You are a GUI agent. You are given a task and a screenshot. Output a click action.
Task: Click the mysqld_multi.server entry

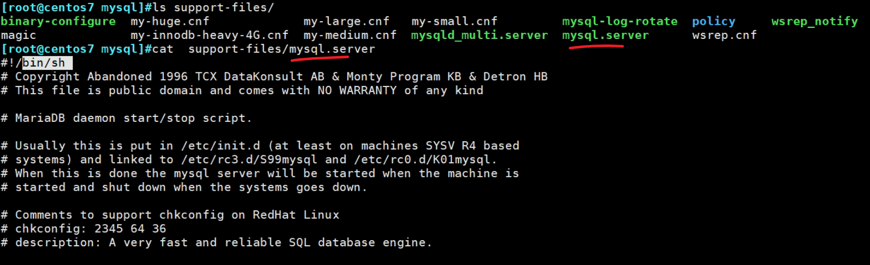pyautogui.click(x=479, y=35)
